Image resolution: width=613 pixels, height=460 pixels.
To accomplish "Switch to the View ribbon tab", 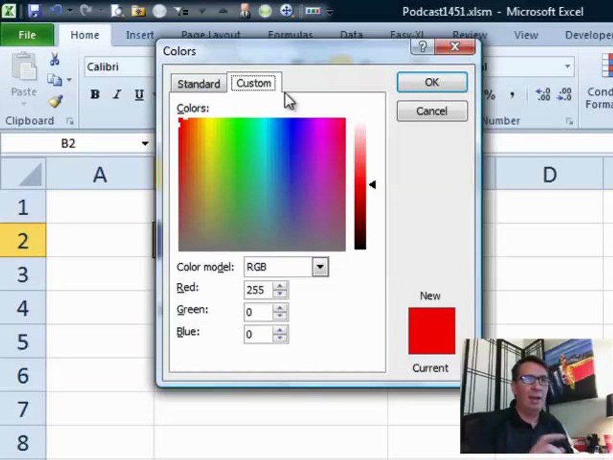I will [526, 35].
